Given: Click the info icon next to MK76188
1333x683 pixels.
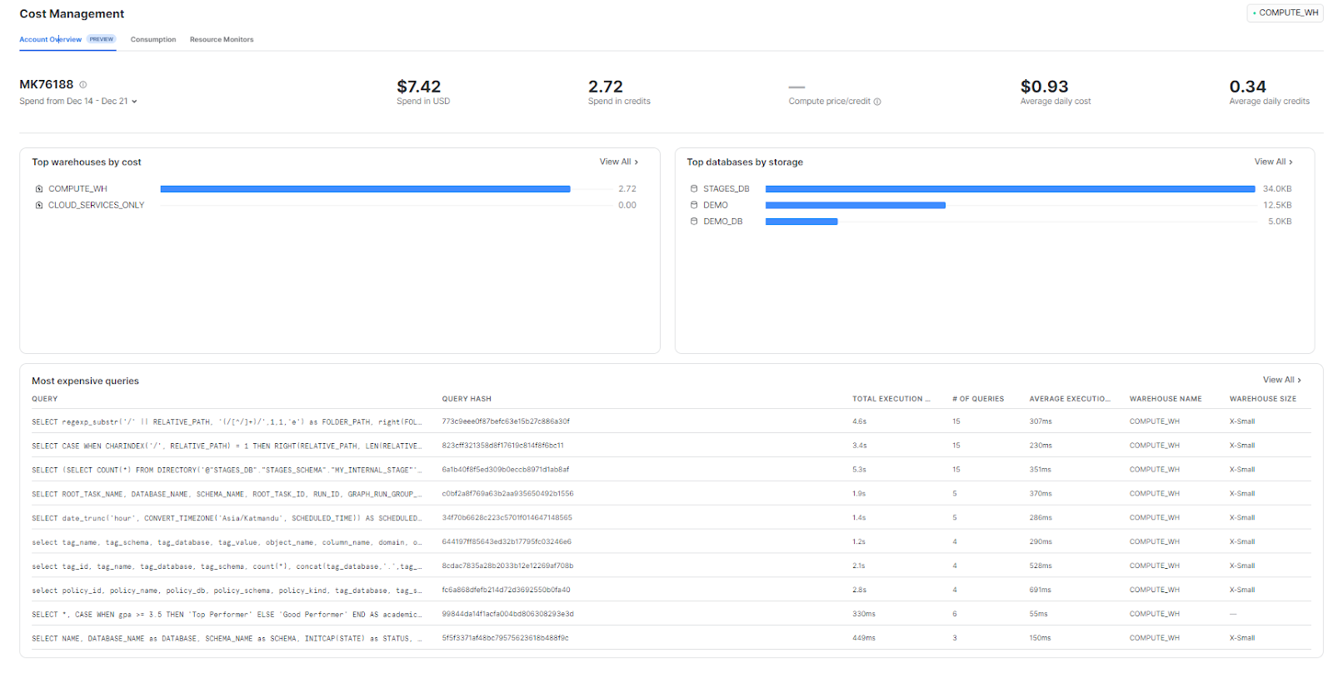Looking at the screenshot, I should coord(82,85).
